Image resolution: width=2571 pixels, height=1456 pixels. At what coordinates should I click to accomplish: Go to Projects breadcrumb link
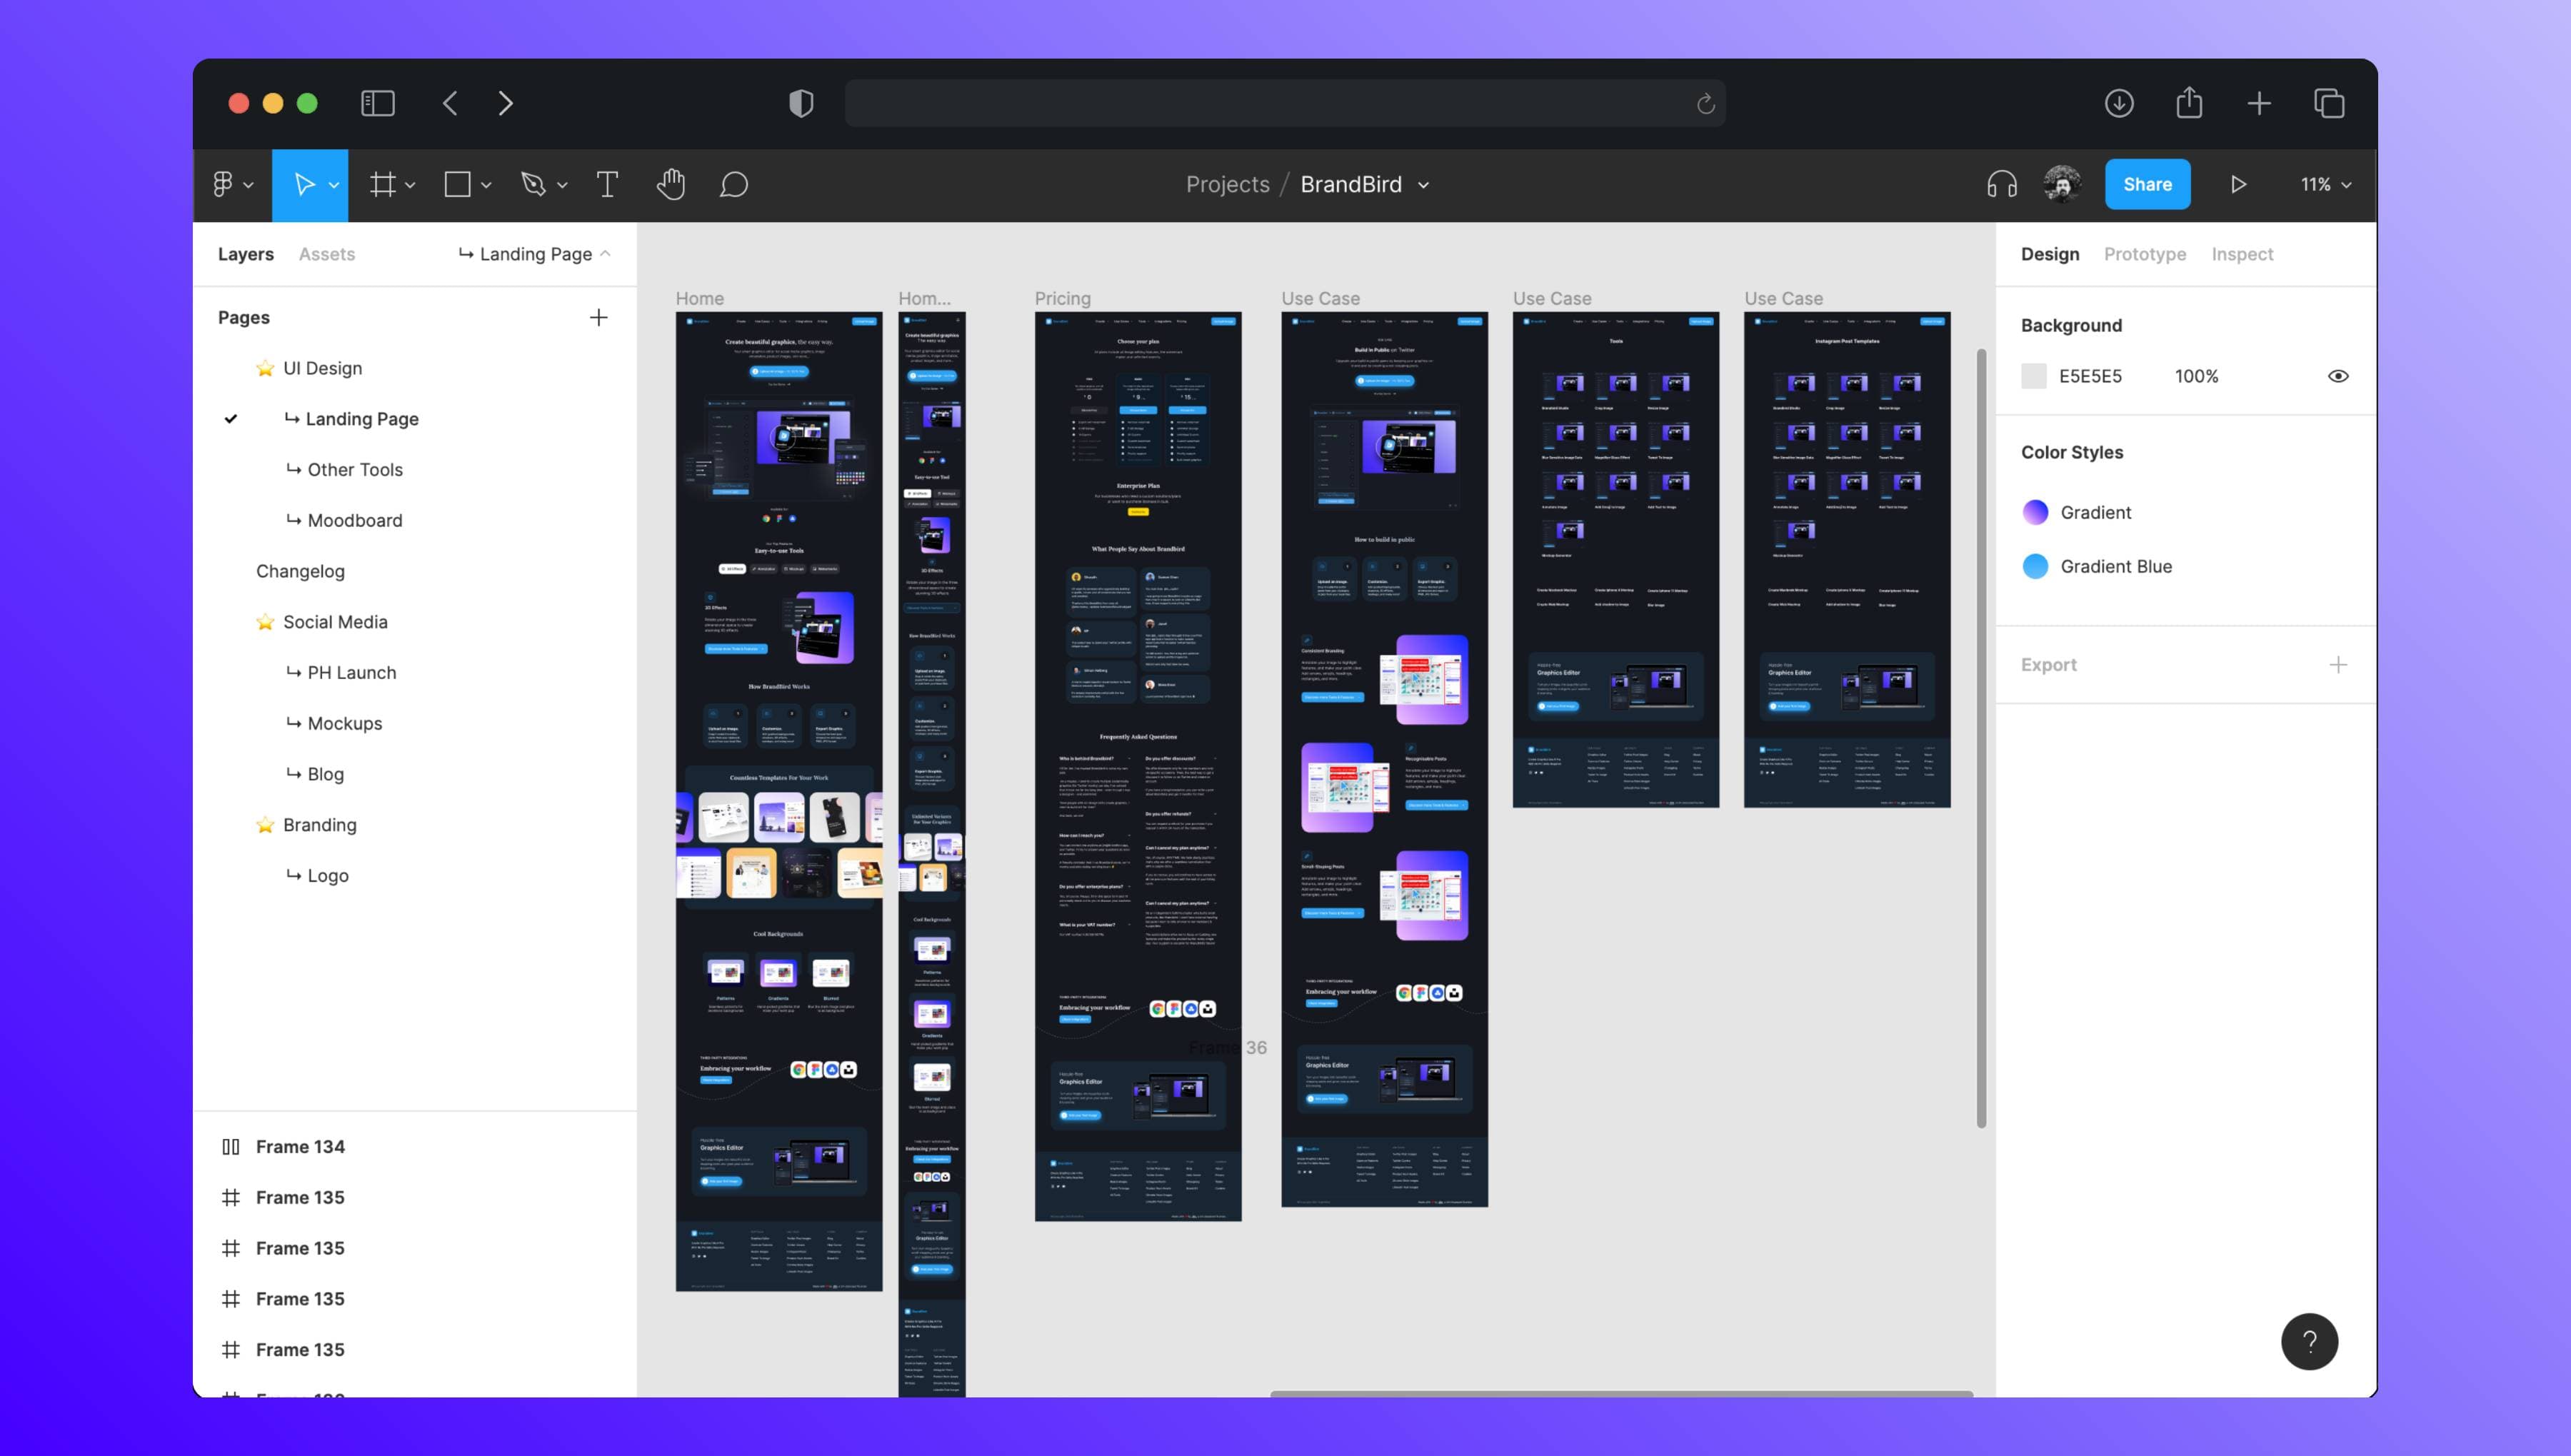click(1227, 184)
